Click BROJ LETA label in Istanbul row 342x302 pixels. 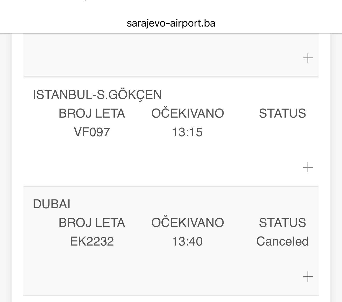pos(92,113)
